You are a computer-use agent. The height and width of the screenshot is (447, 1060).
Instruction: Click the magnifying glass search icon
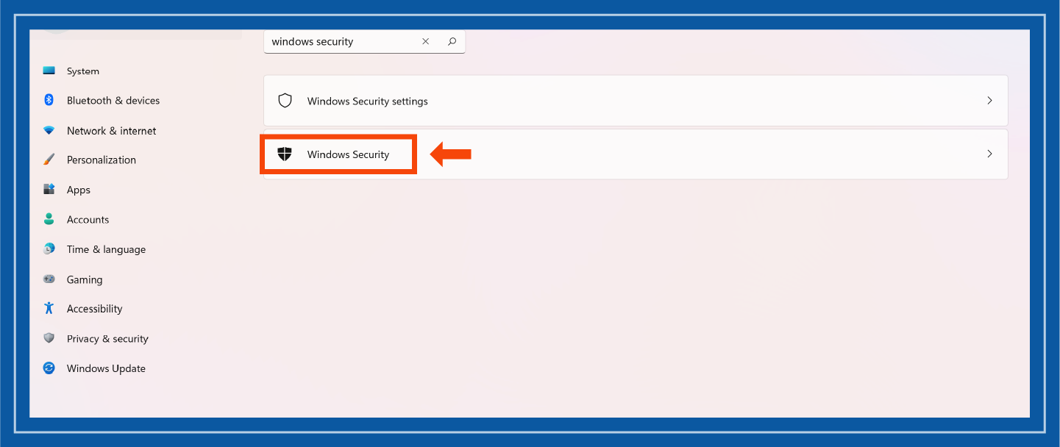pos(452,41)
